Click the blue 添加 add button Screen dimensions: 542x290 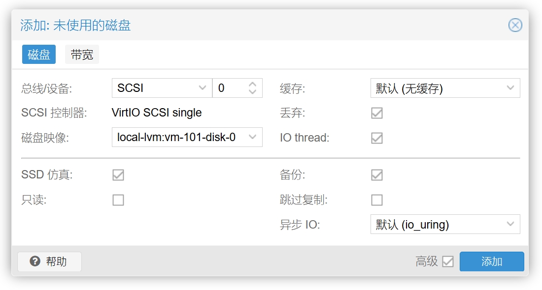[492, 261]
